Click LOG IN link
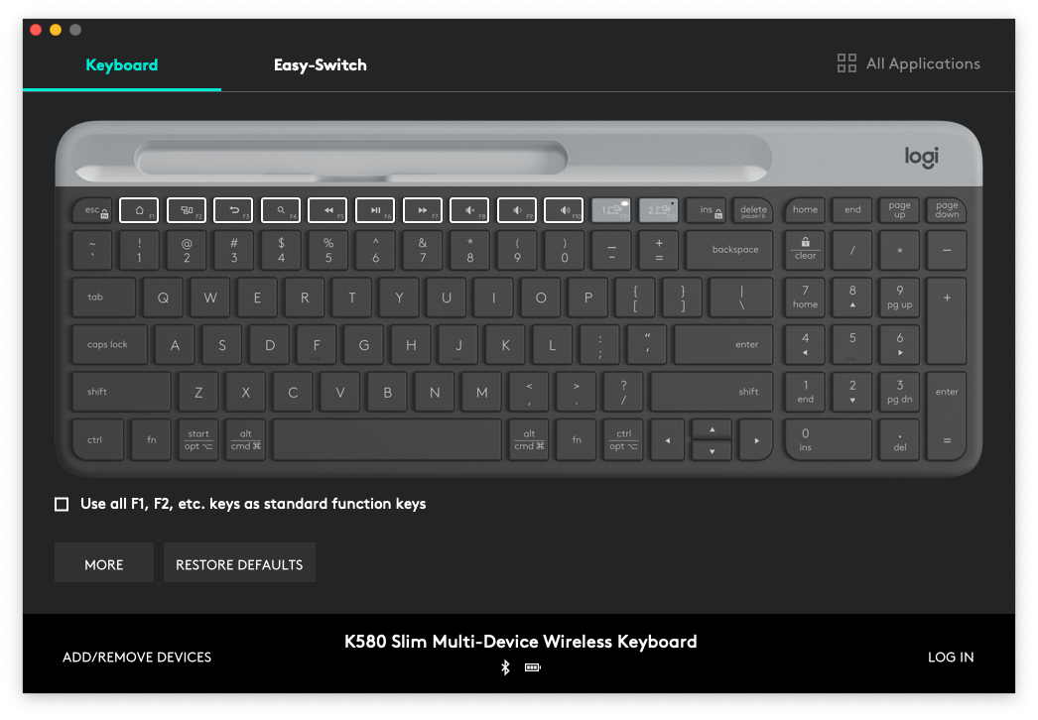Screen dimensions: 1038x720 point(951,658)
